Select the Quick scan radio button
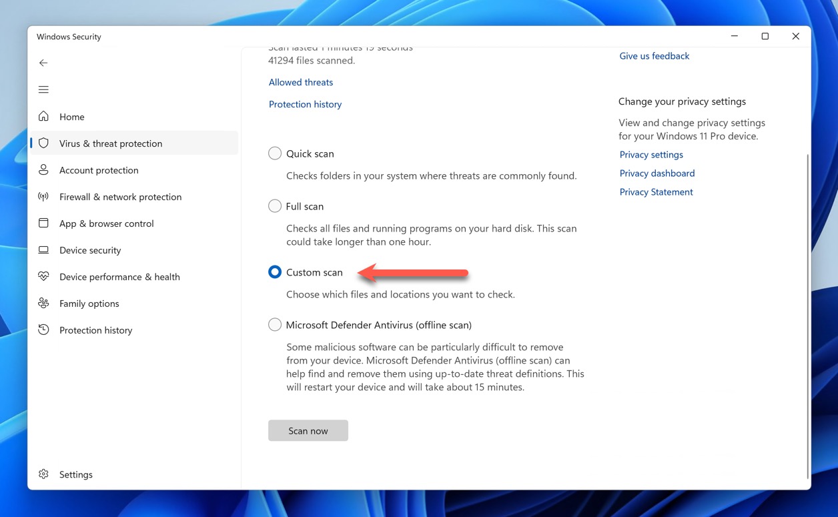 click(x=275, y=153)
